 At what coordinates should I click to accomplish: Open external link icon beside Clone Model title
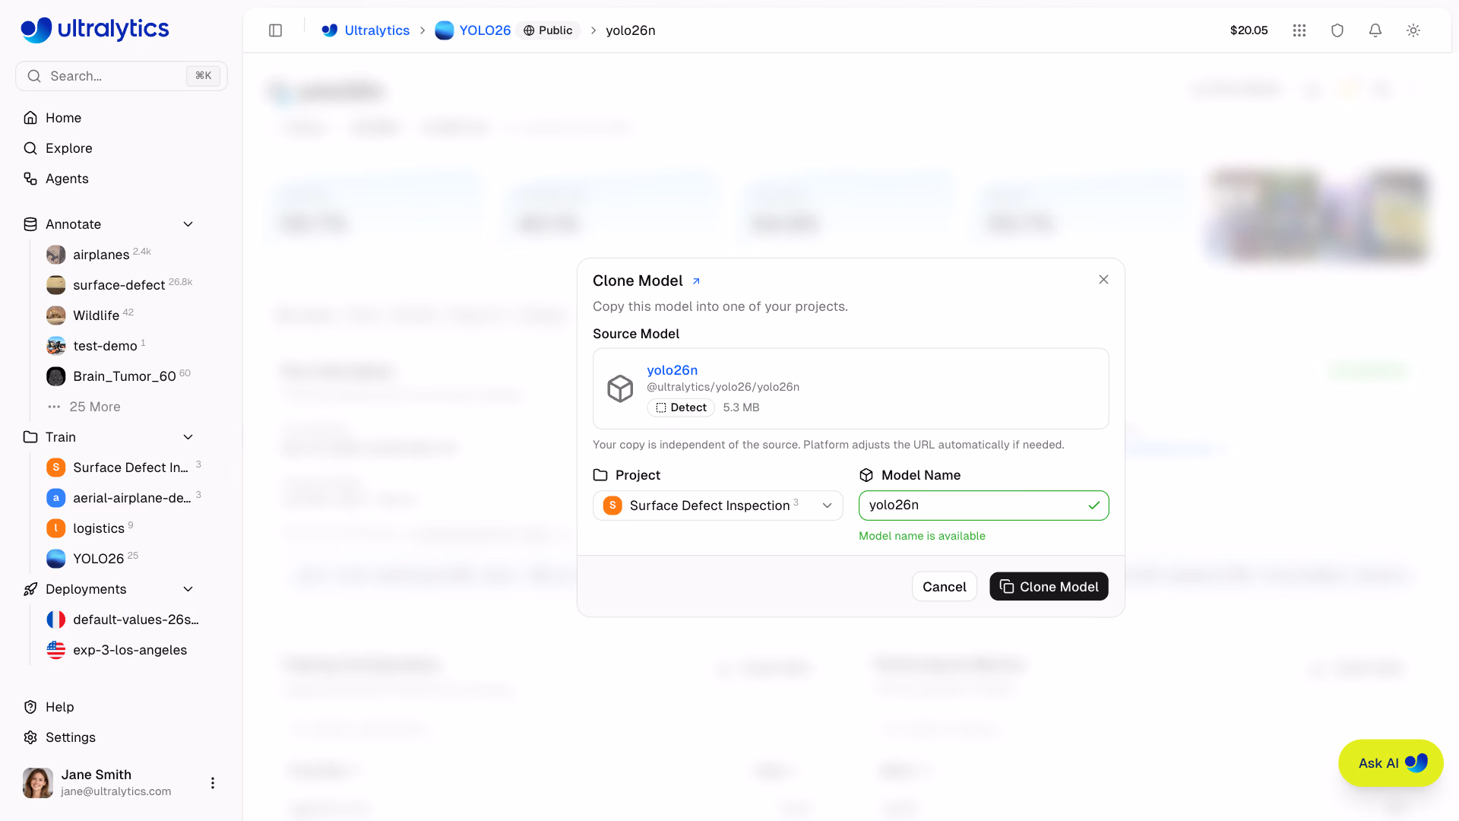696,281
